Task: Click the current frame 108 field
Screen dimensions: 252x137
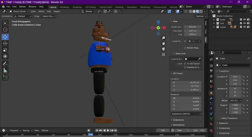Action: 163,130
